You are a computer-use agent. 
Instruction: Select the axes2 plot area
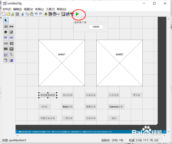point(119,63)
